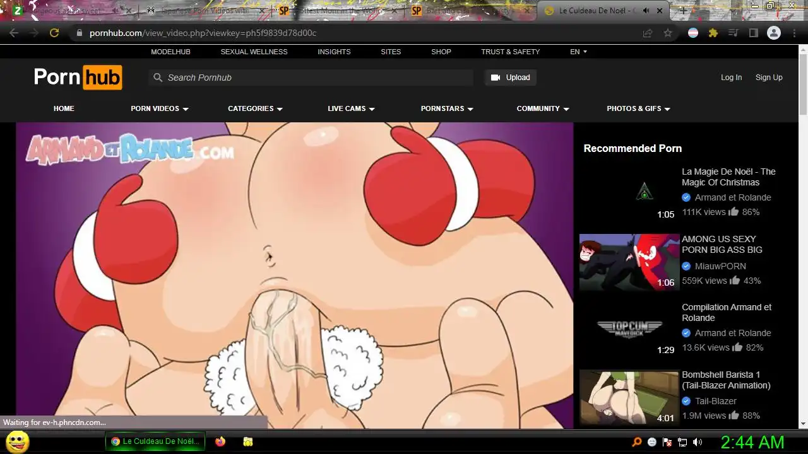Go back using the browser back arrow
The height and width of the screenshot is (454, 808).
coord(14,33)
